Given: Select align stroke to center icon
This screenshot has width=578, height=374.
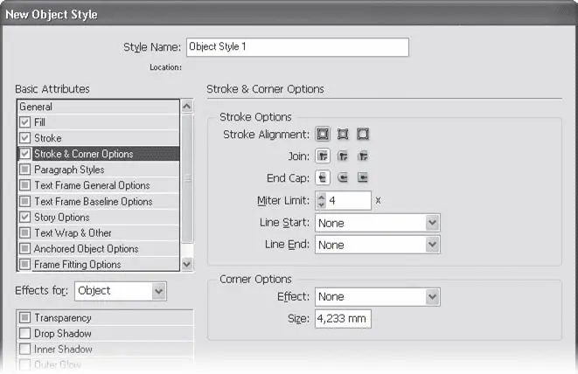Looking at the screenshot, I should pos(323,134).
